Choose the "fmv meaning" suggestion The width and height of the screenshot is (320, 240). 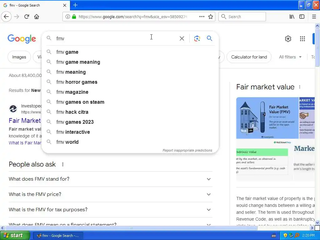pos(130,72)
